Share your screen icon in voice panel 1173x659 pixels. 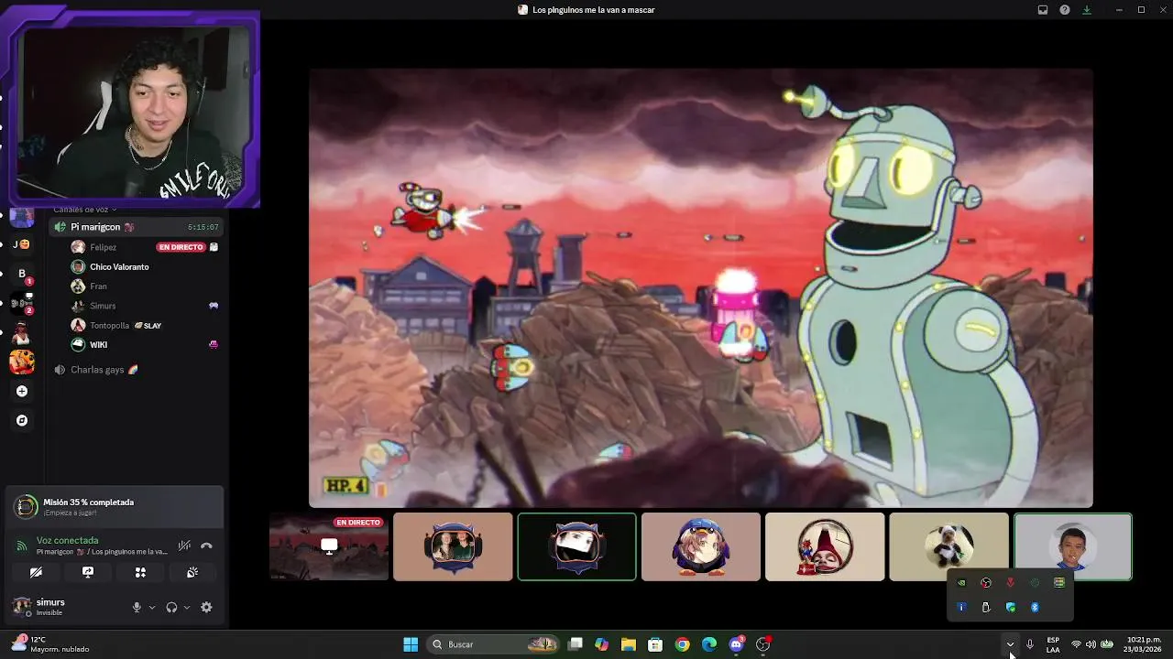coord(88,572)
